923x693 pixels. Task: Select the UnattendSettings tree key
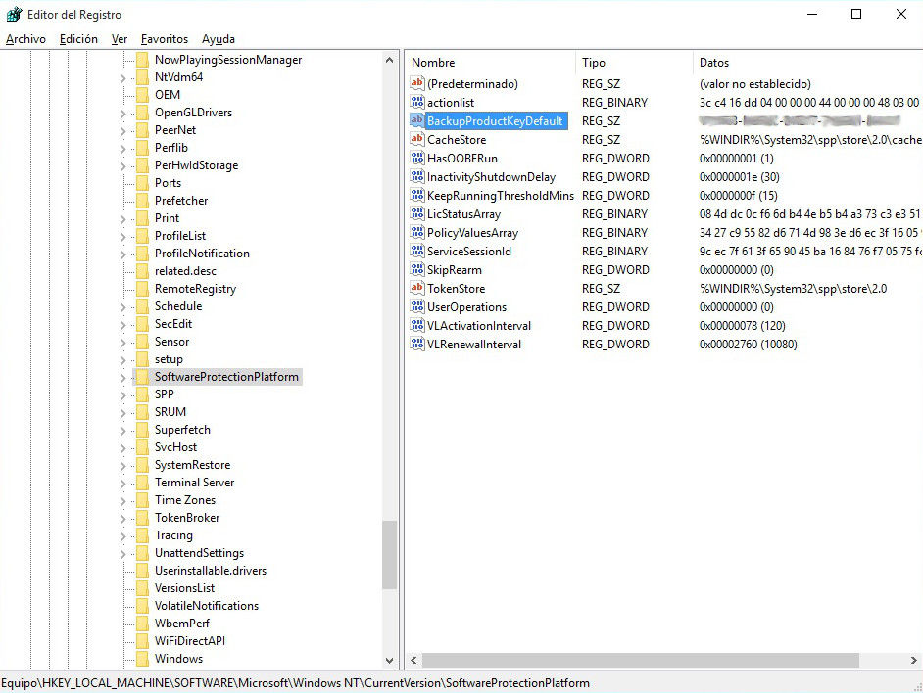point(199,553)
